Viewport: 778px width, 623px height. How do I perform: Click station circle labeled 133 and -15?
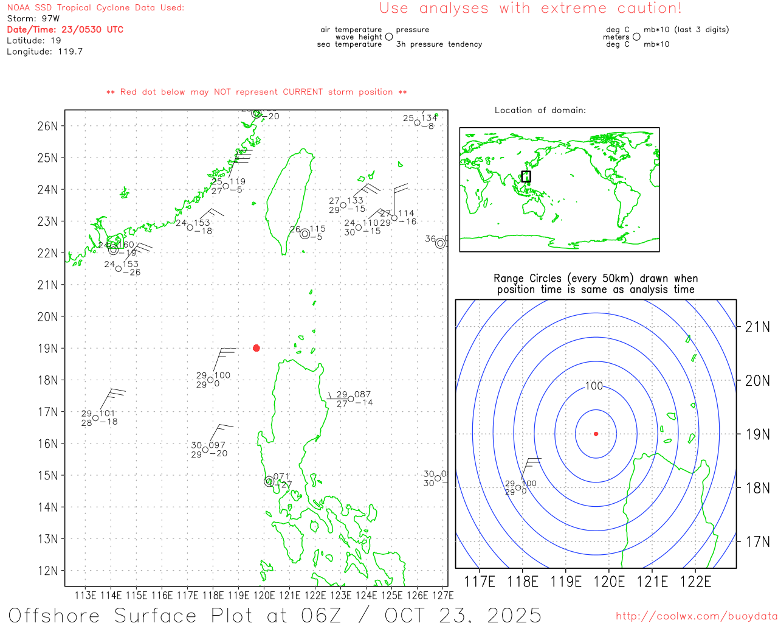(x=343, y=205)
